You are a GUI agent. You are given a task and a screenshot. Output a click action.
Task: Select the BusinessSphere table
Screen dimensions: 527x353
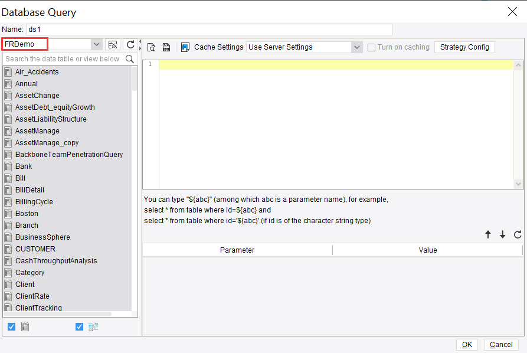pos(42,237)
